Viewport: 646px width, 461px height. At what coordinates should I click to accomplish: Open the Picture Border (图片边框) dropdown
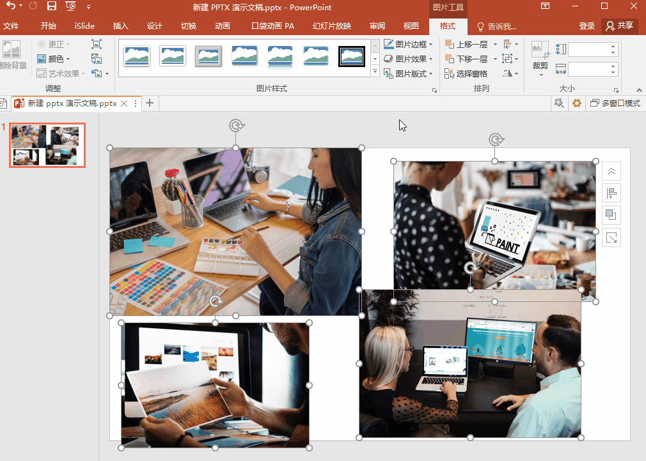(408, 44)
